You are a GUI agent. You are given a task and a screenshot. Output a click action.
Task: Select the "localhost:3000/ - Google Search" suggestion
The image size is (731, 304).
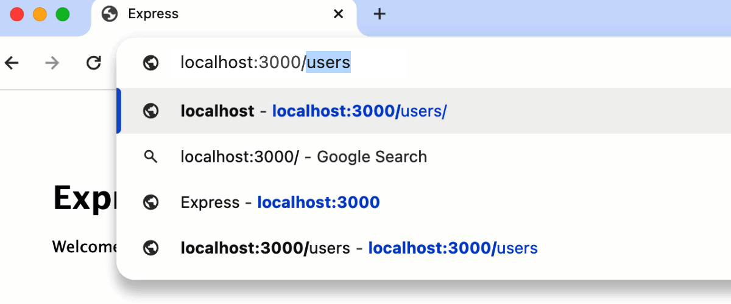(303, 157)
